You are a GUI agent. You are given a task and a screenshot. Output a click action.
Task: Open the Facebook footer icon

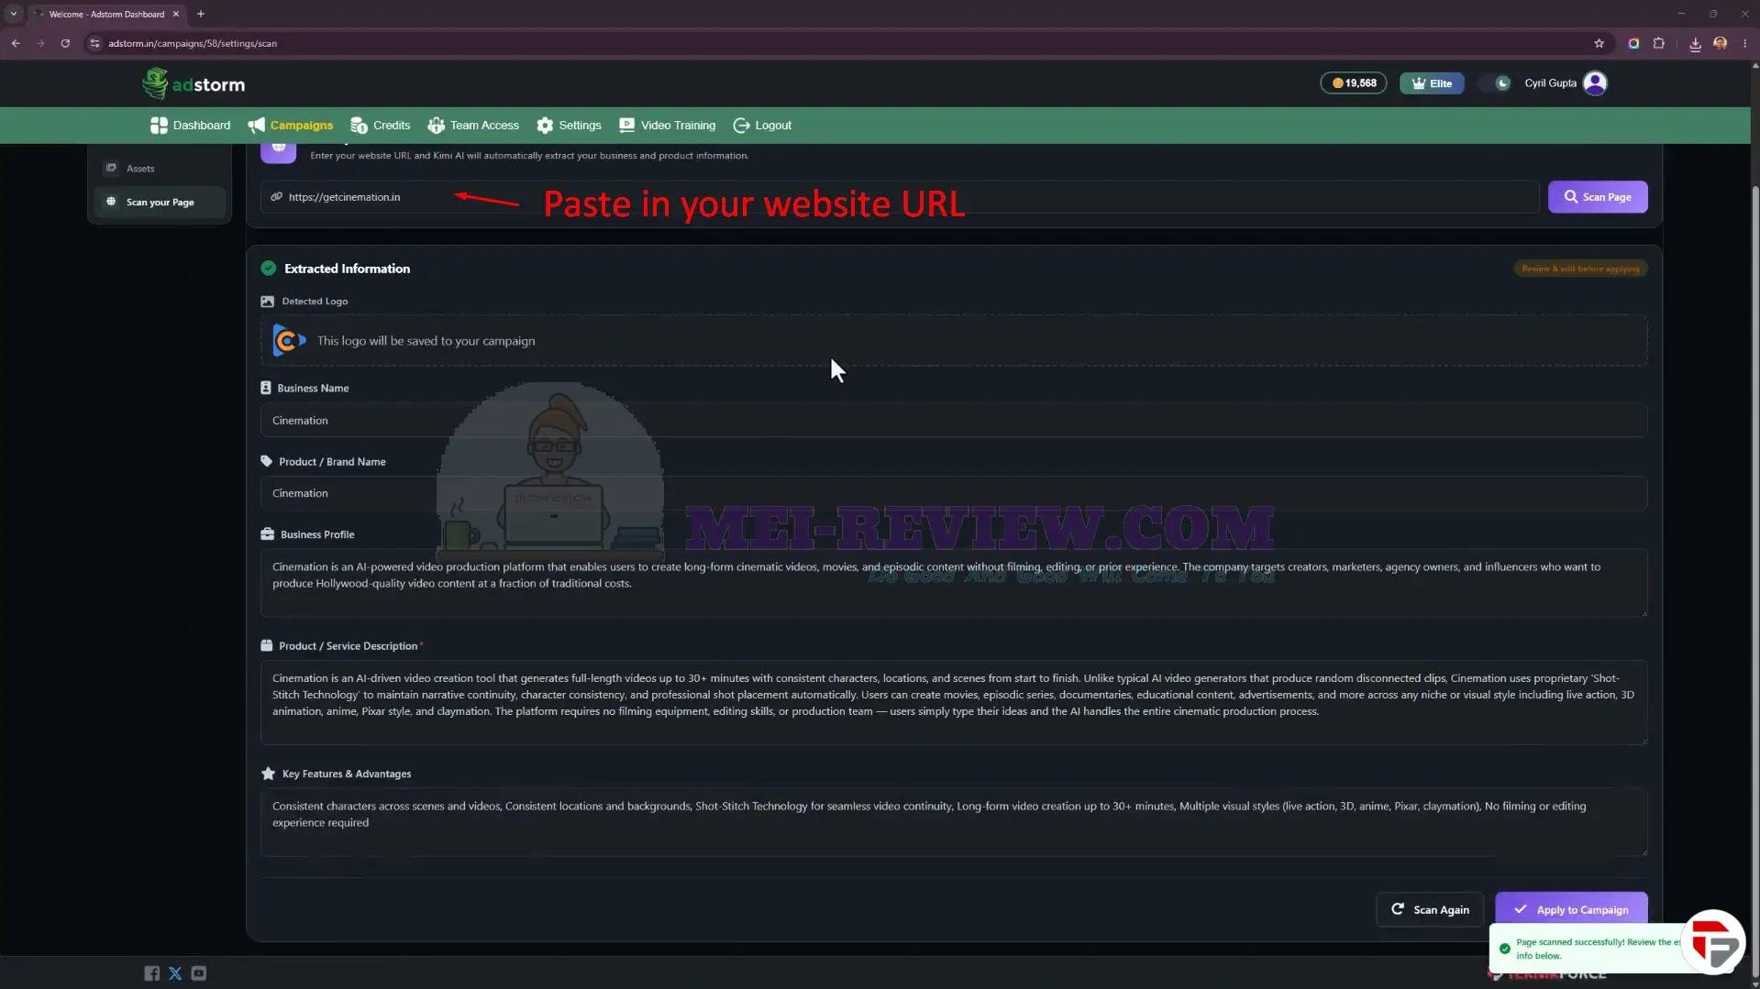[152, 973]
